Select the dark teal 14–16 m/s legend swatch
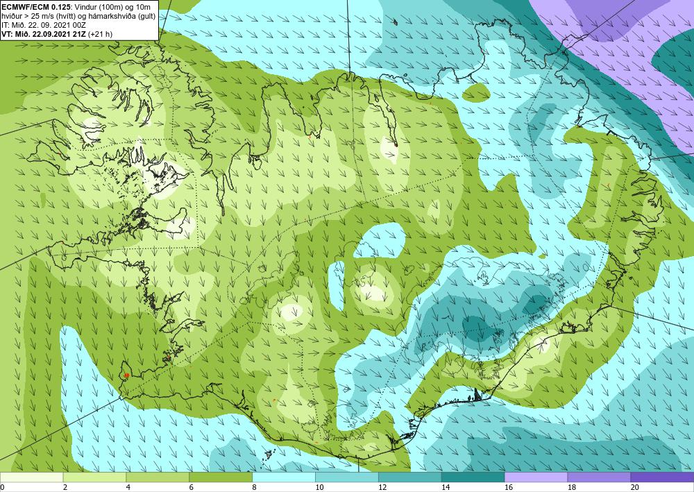Viewport: 694px width, 492px height. coord(473,477)
